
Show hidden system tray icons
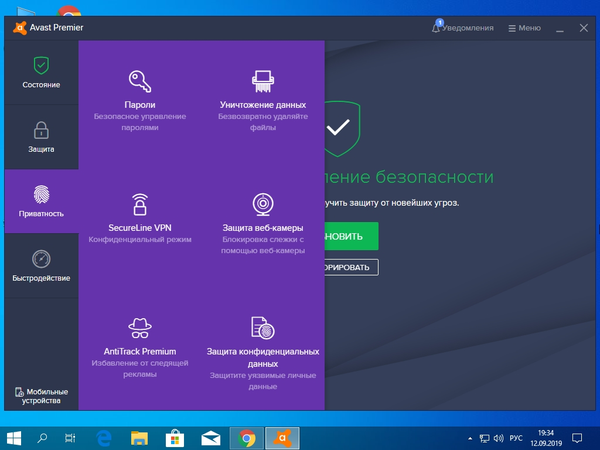point(470,438)
